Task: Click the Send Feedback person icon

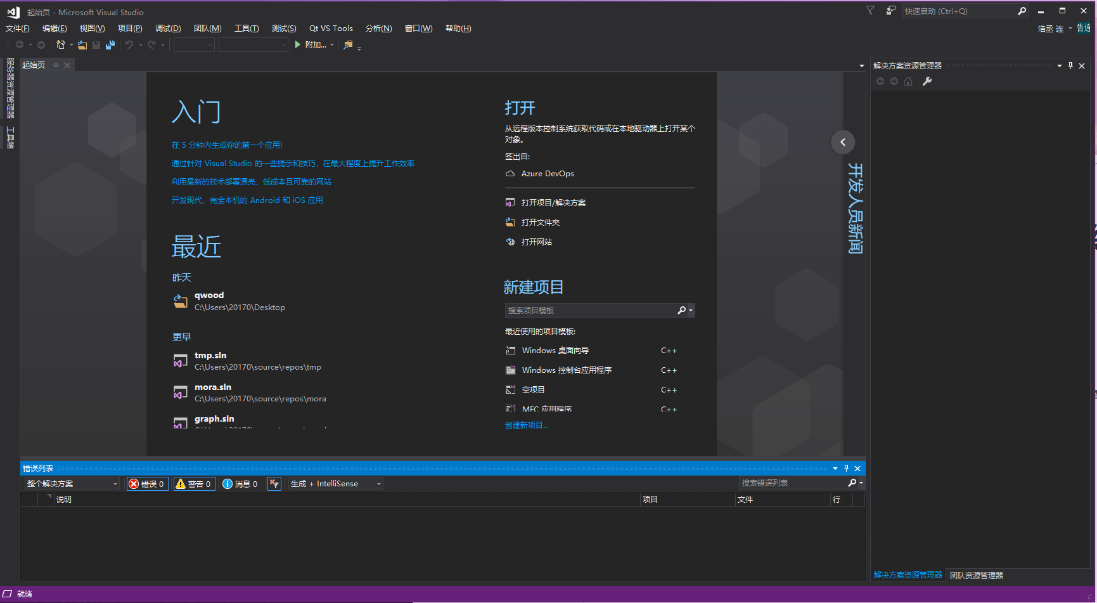Action: tap(890, 11)
